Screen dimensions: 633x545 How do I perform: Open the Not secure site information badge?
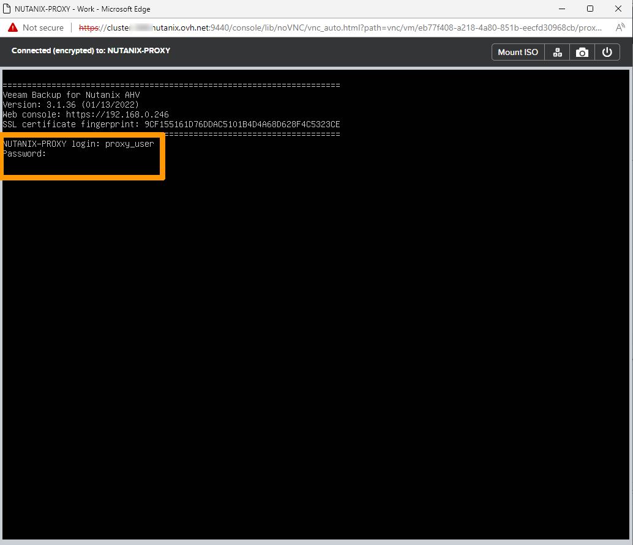click(39, 27)
